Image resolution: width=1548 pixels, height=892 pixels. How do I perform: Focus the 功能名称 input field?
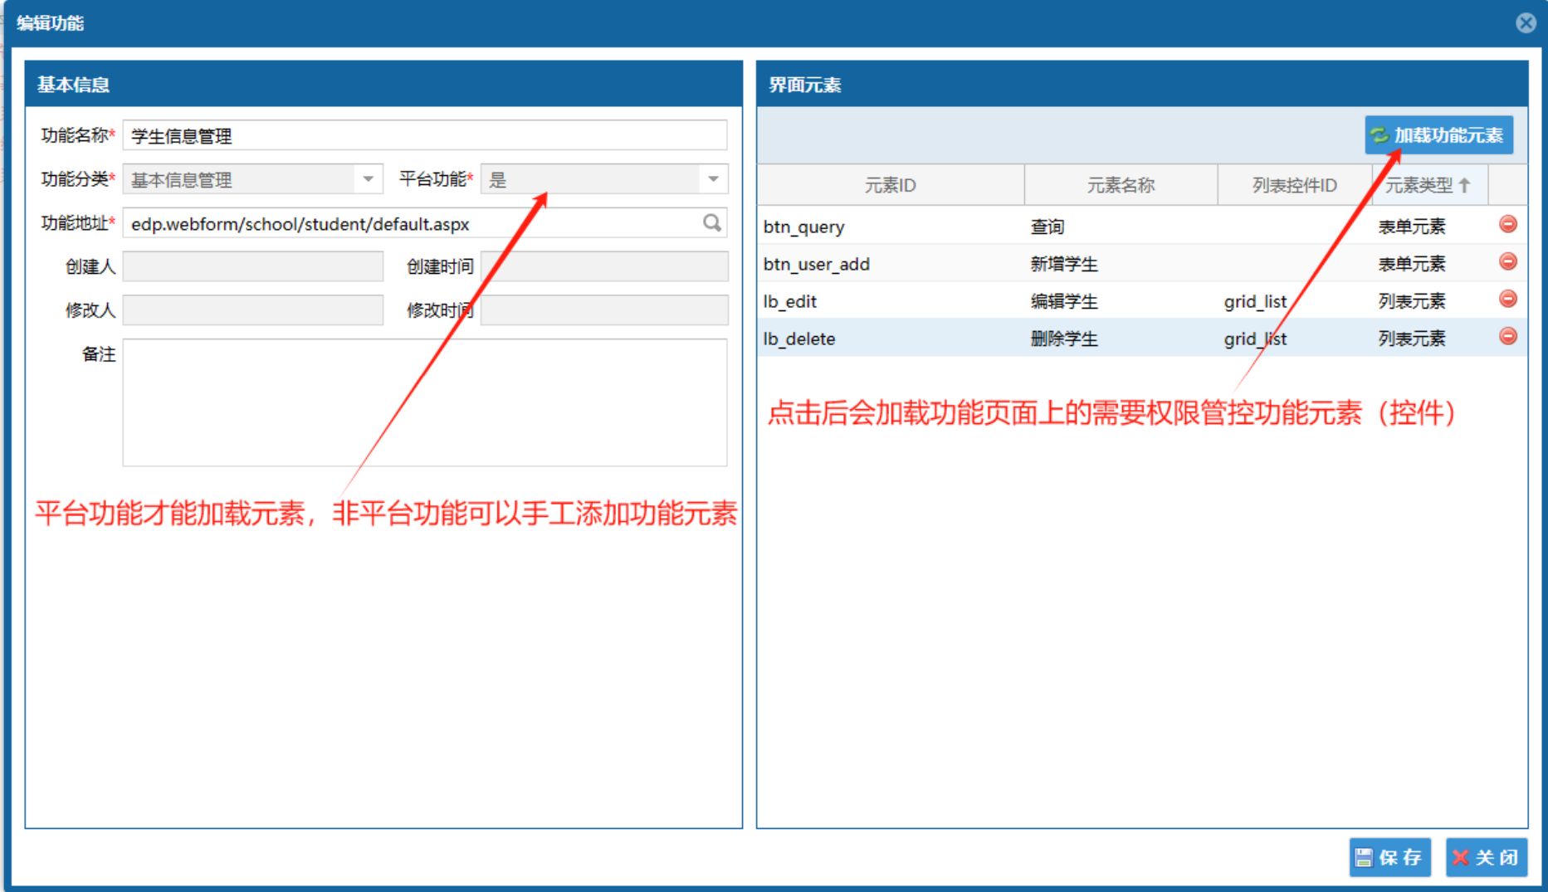click(x=424, y=135)
